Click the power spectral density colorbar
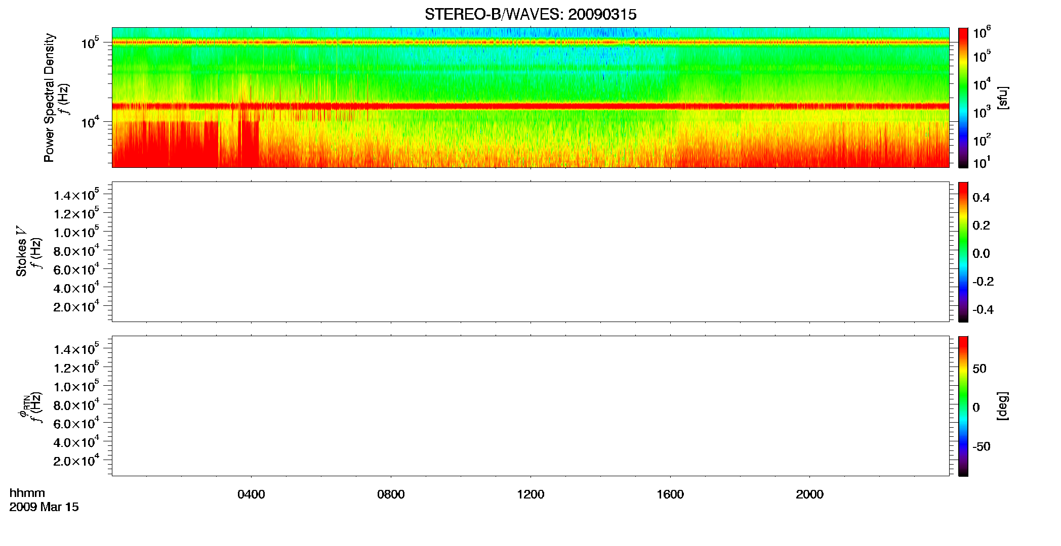 coord(963,98)
